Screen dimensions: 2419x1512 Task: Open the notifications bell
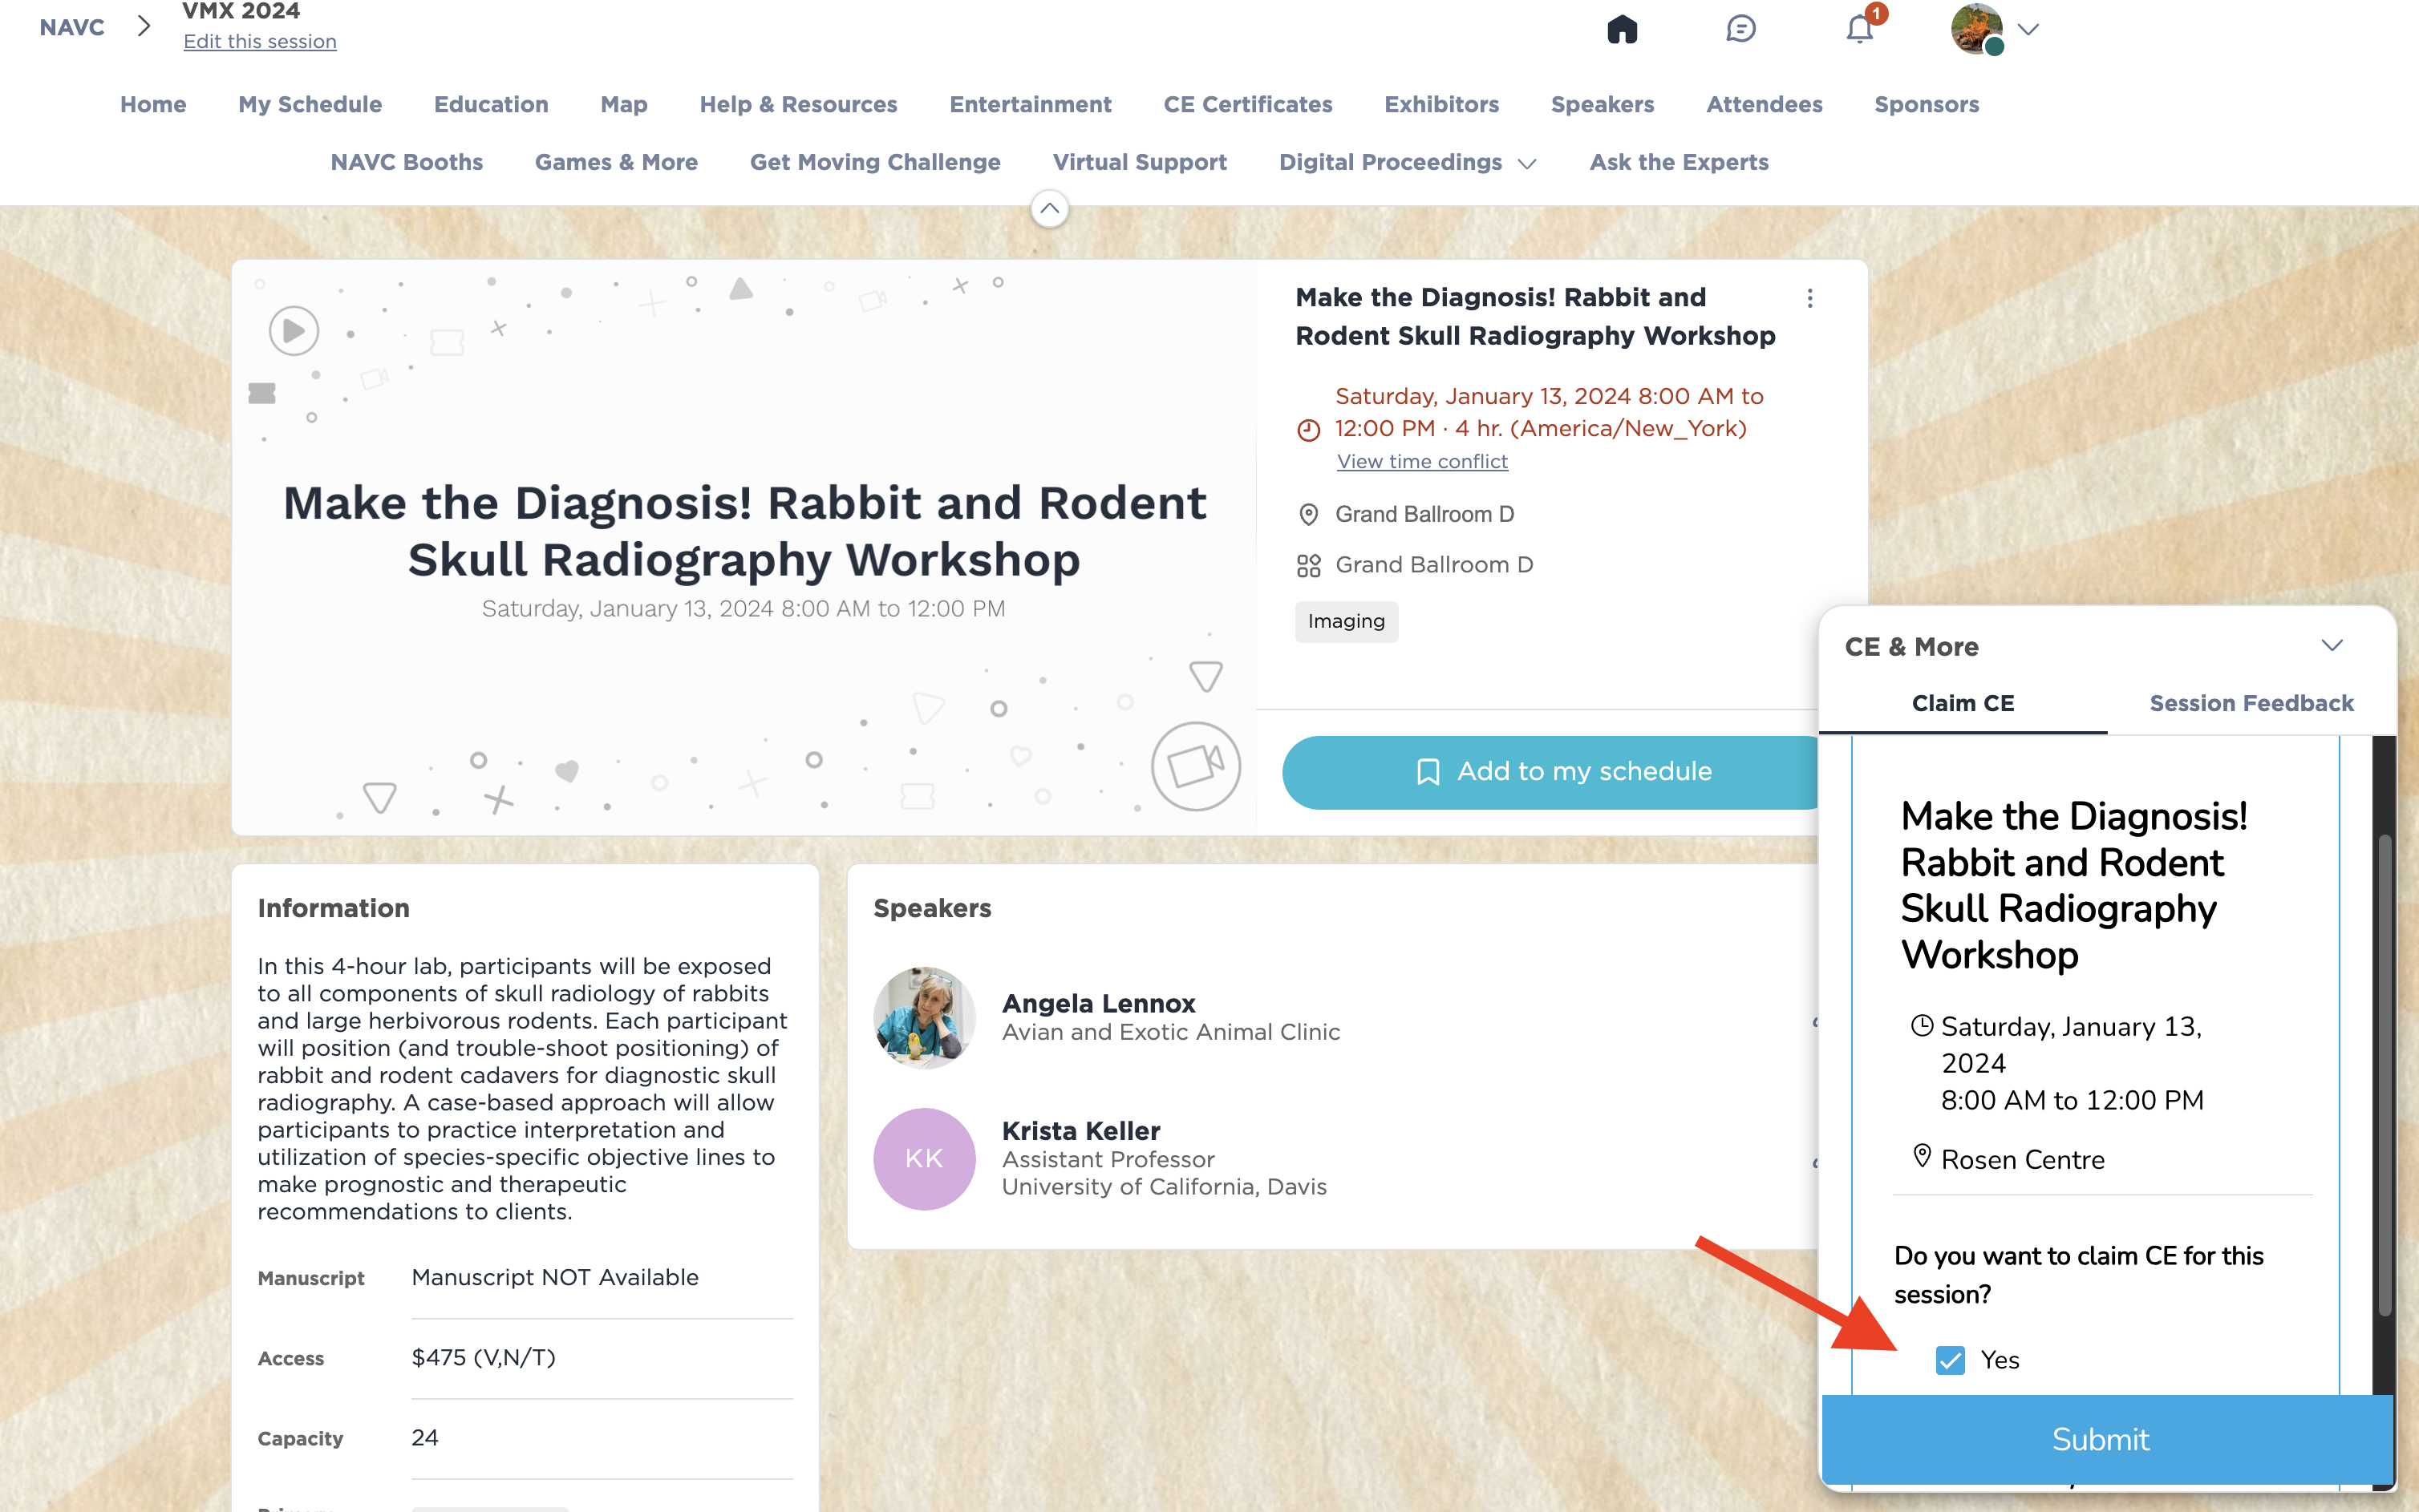(1859, 29)
